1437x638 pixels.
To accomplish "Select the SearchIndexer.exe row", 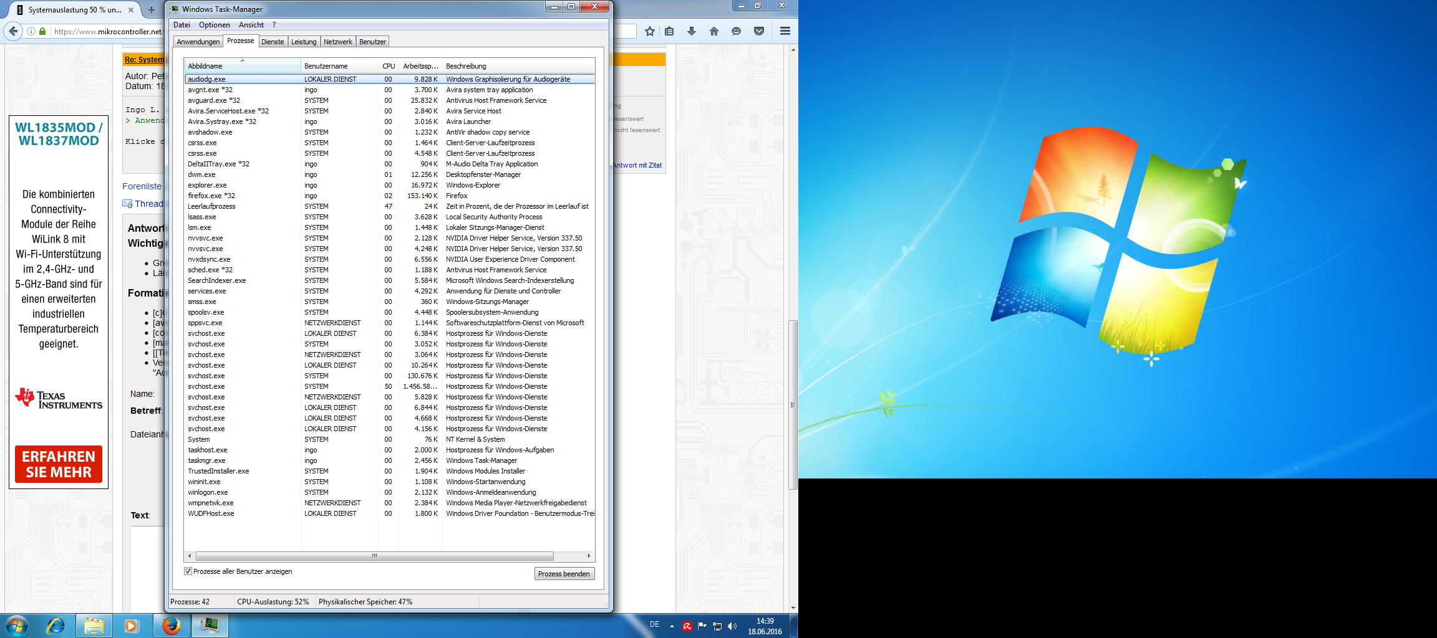I will click(x=389, y=280).
